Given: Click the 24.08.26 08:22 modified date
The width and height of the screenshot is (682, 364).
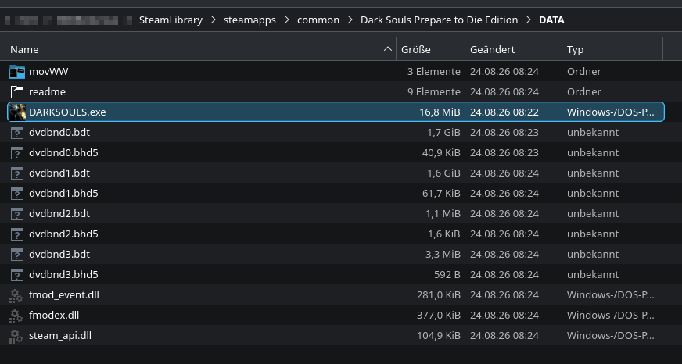Looking at the screenshot, I should tap(504, 112).
